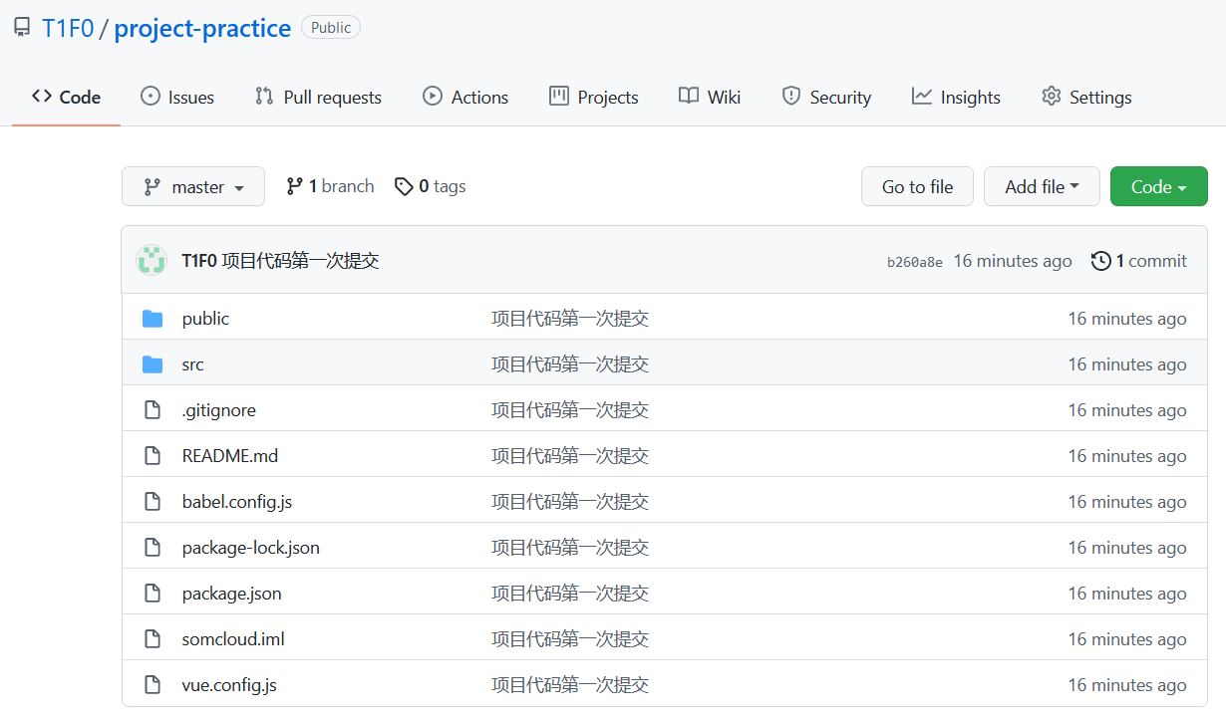View the 0 tags link
Image resolution: width=1226 pixels, height=722 pixels.
431,186
